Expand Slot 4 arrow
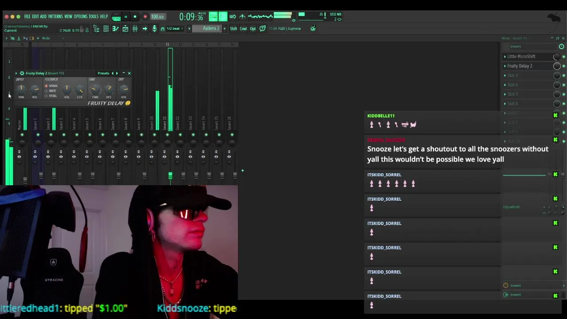 tap(505, 85)
